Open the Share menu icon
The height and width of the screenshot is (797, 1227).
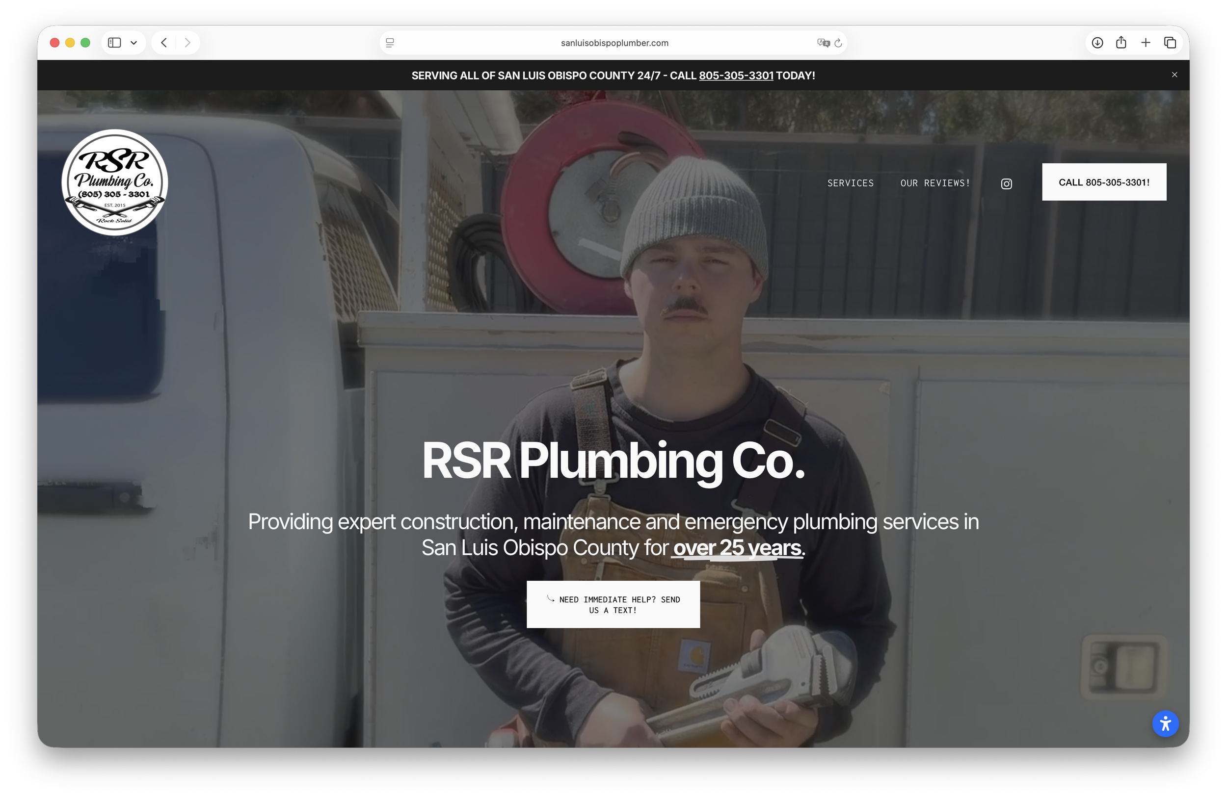(x=1121, y=43)
